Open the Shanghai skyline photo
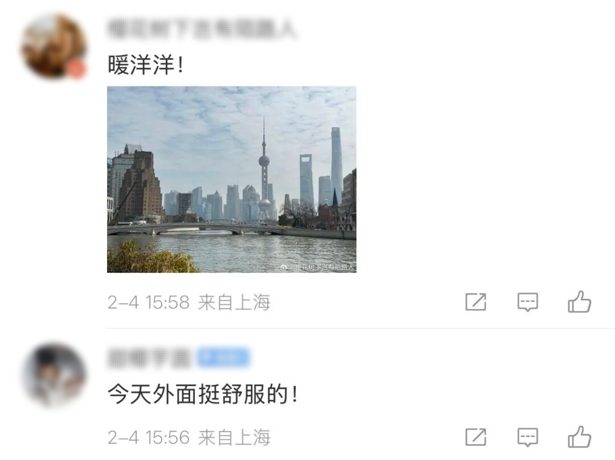This screenshot has height=460, width=615. pyautogui.click(x=231, y=179)
